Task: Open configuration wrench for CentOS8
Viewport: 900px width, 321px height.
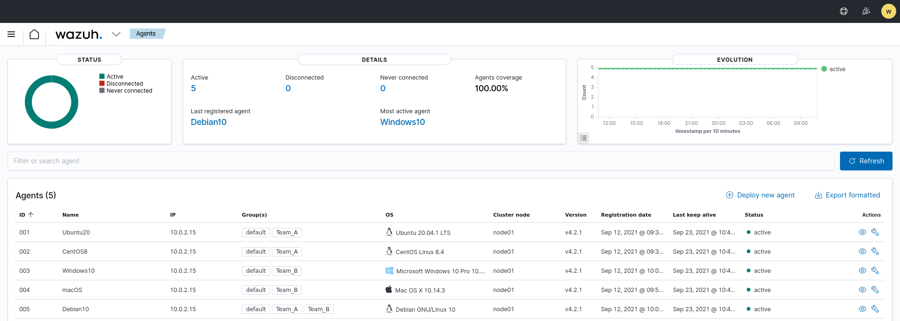Action: coord(875,251)
